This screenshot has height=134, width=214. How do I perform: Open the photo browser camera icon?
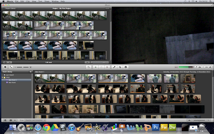(x=200, y=67)
